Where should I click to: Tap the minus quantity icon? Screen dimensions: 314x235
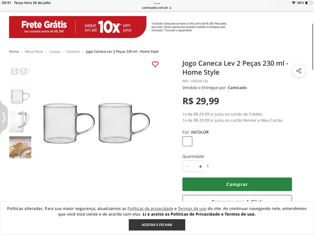pos(187,166)
